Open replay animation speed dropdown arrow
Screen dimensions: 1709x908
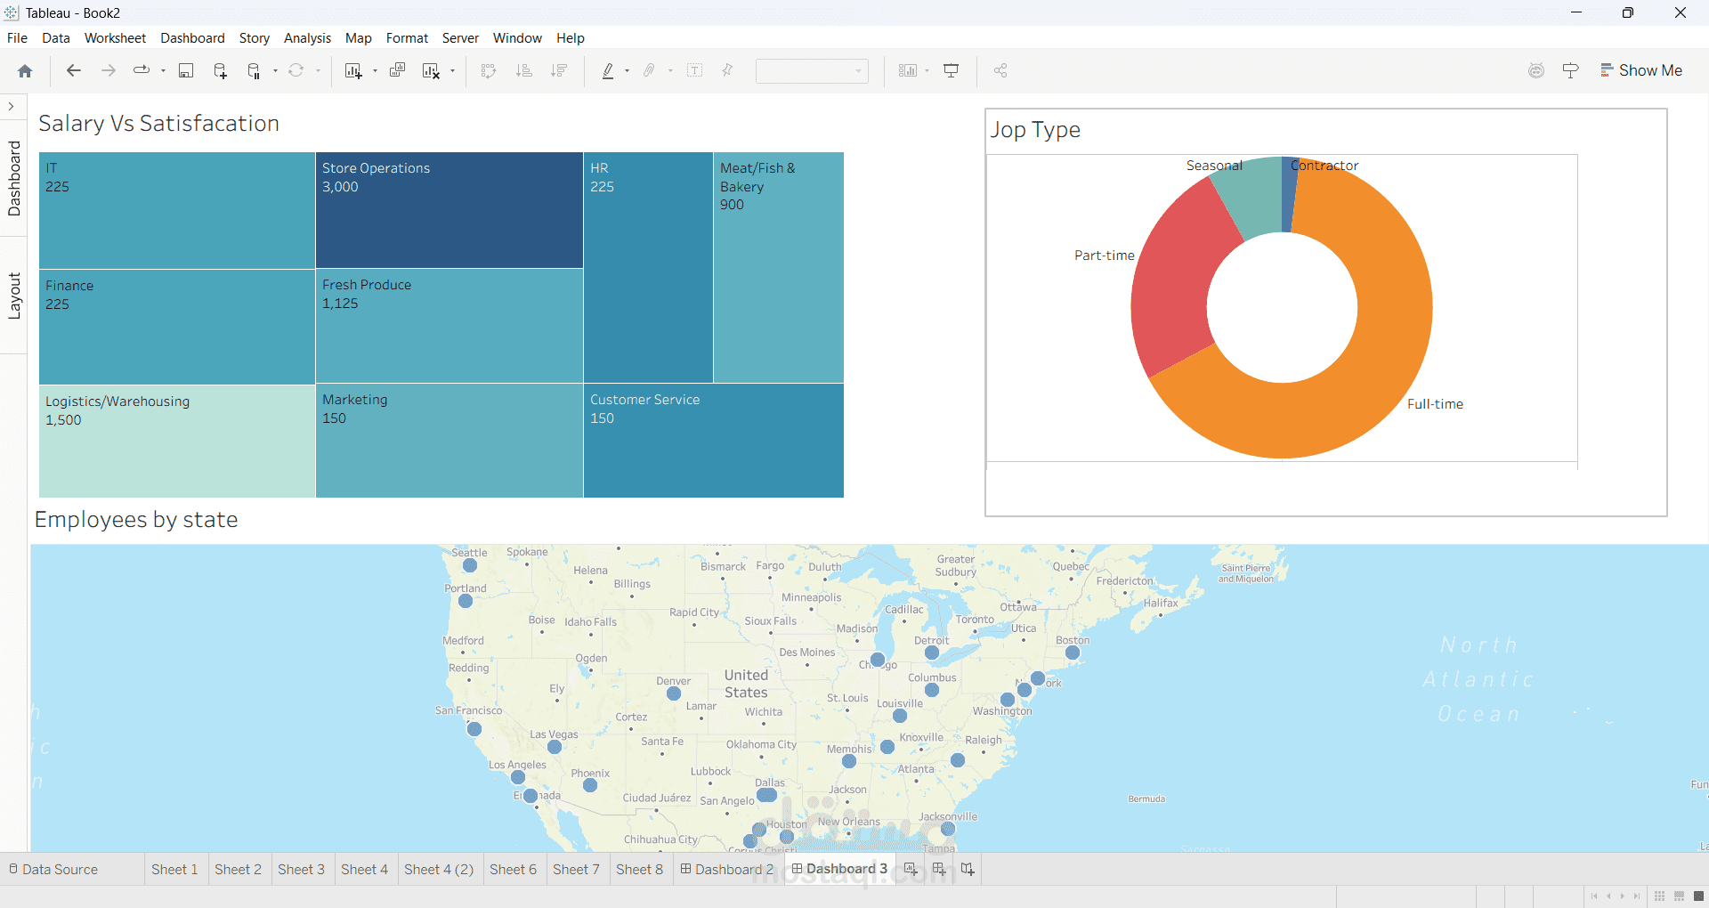(x=163, y=70)
